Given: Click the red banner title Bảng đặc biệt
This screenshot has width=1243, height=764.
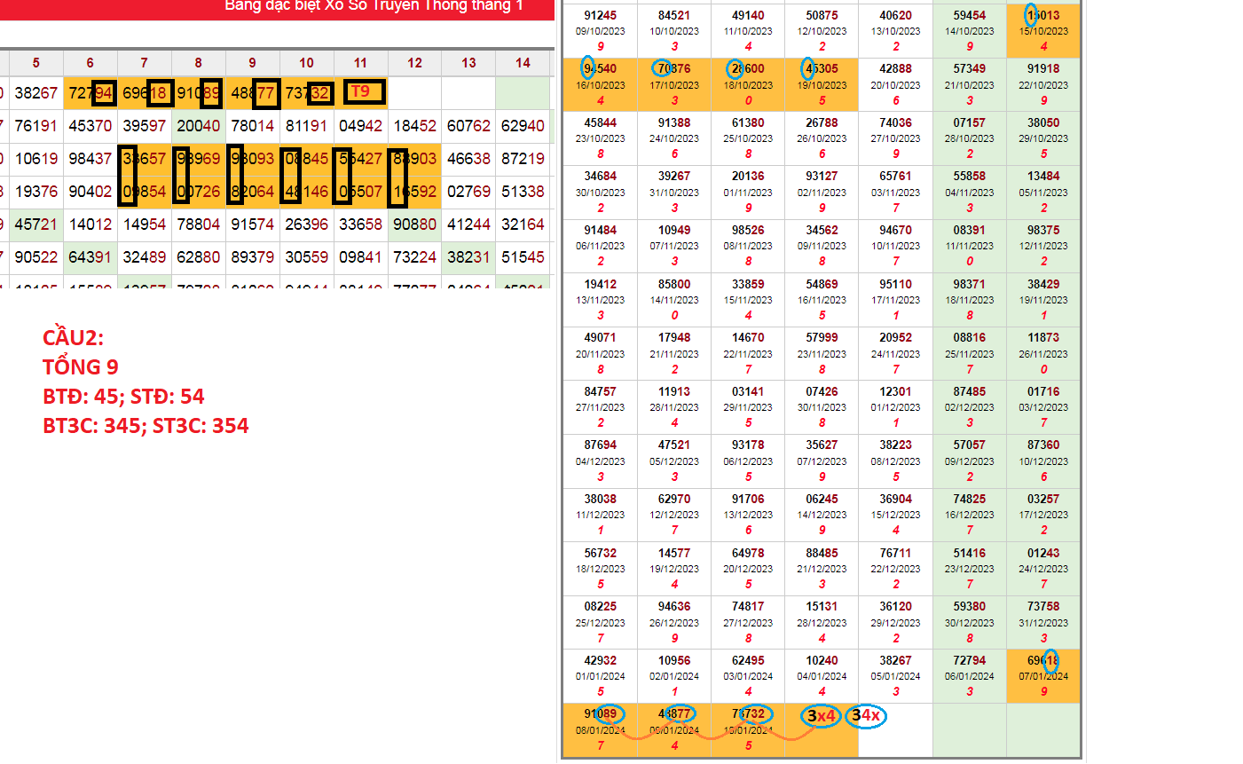Looking at the screenshot, I should tap(374, 6).
